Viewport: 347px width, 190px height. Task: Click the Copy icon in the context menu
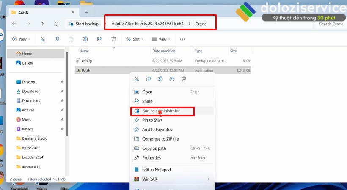click(x=149, y=79)
